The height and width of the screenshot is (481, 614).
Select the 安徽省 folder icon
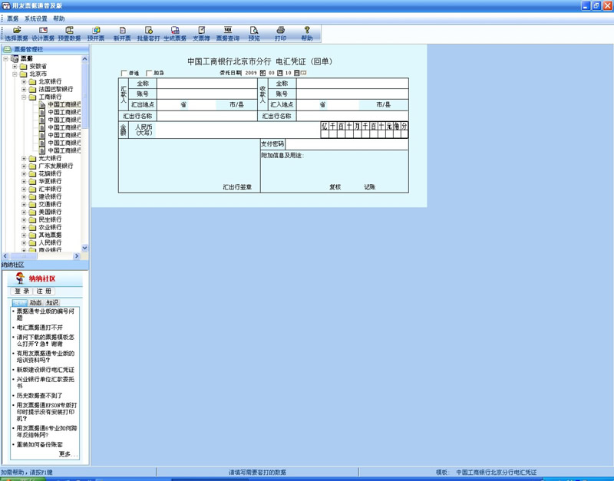pos(24,67)
